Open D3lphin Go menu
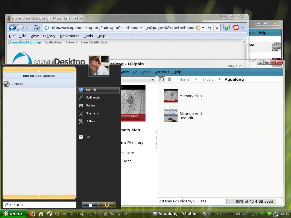Screen dimensions: 291x218 (x=135, y=72)
